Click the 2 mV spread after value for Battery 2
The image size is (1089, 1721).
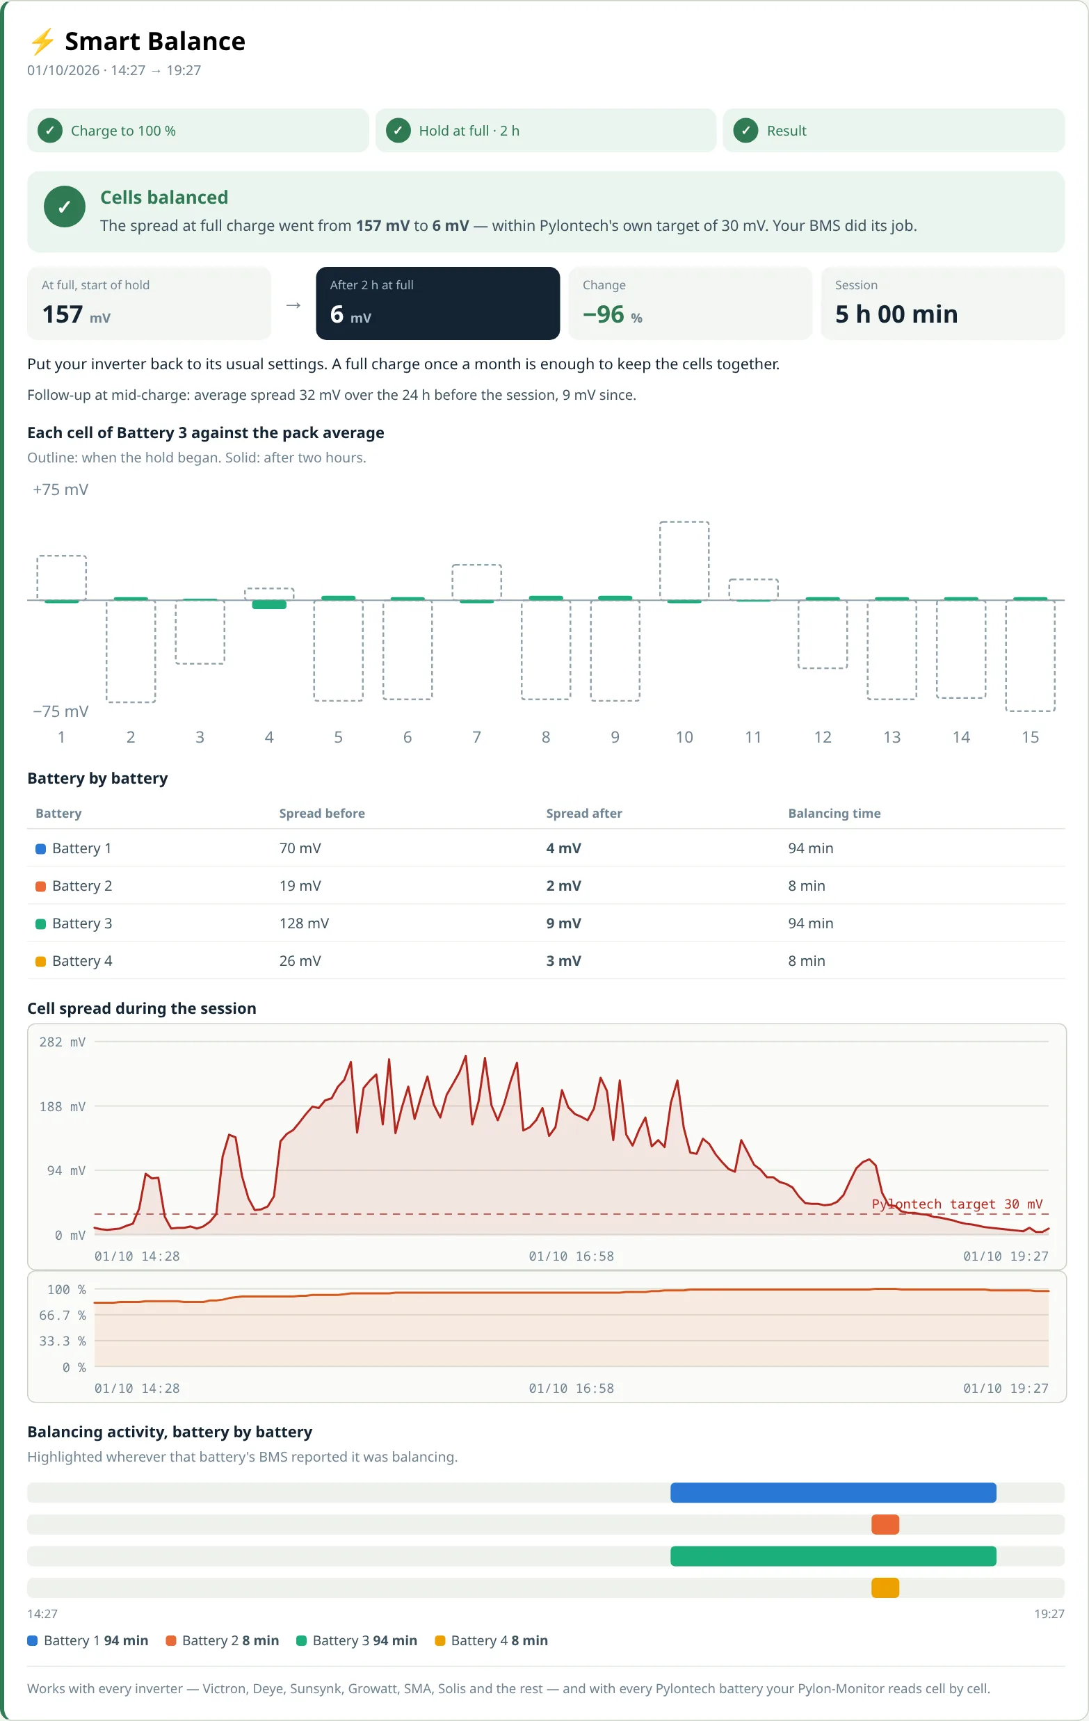point(564,887)
